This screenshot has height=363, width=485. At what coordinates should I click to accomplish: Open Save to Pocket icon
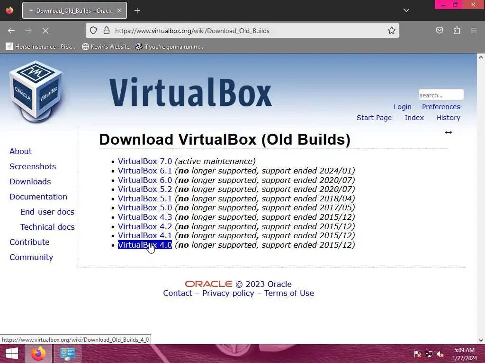tap(439, 31)
